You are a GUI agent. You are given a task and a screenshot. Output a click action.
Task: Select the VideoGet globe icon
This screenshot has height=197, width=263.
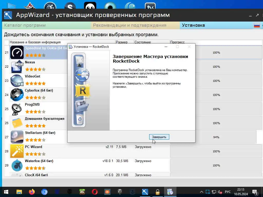click(x=17, y=81)
